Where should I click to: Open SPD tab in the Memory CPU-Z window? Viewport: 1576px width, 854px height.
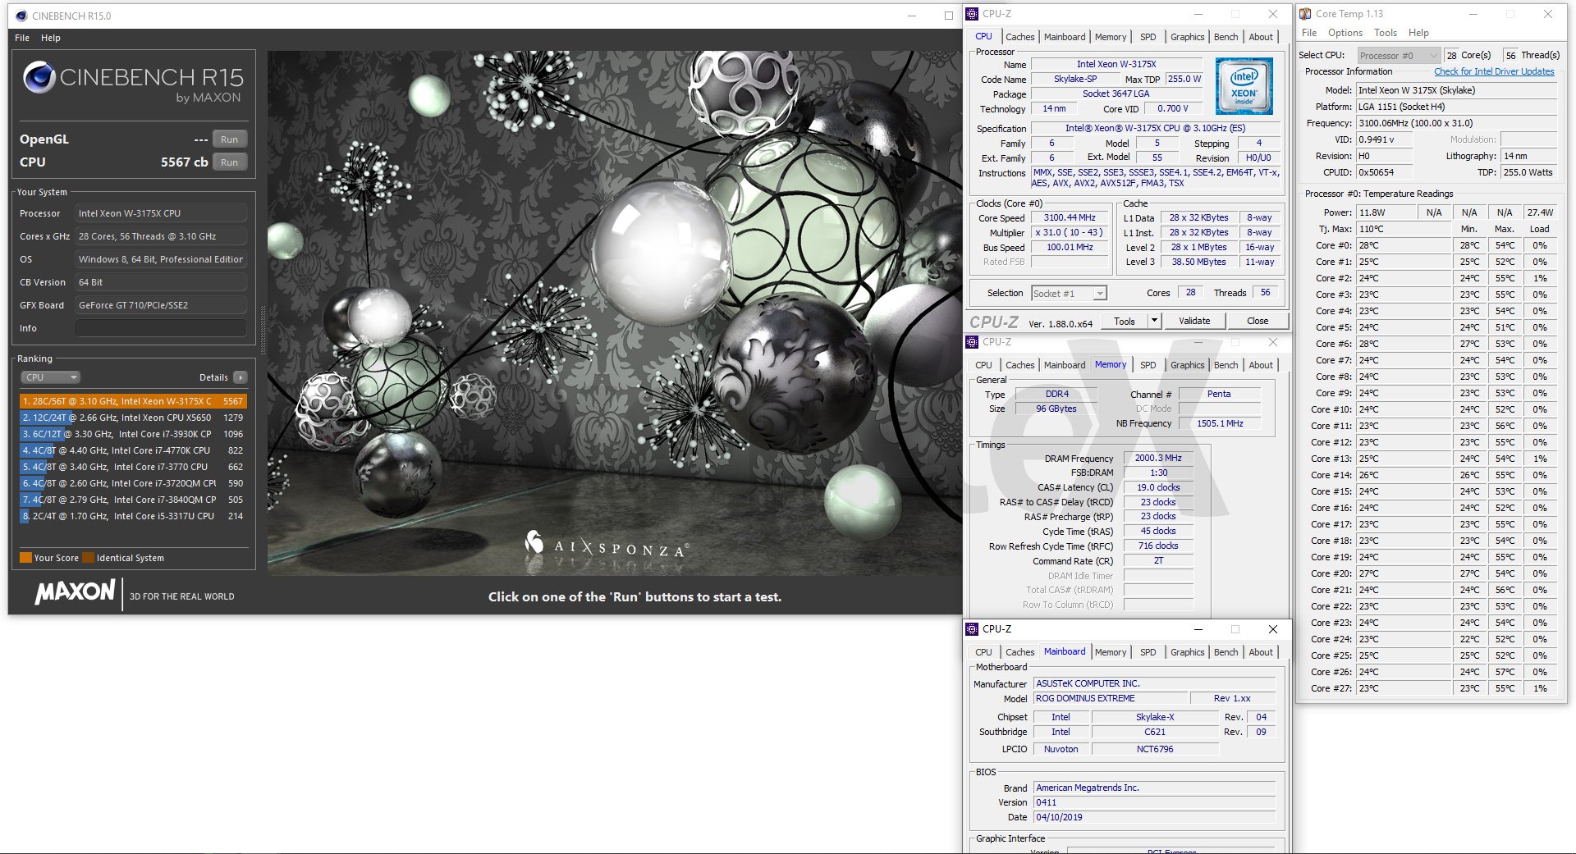pos(1148,365)
